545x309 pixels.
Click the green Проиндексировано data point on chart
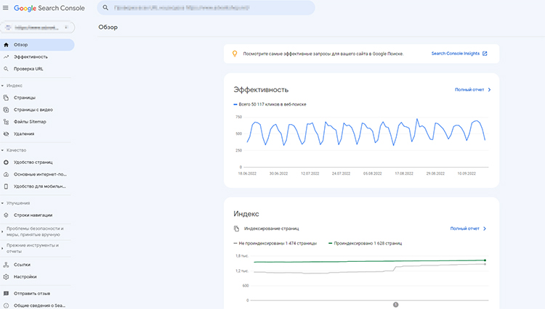(485, 260)
